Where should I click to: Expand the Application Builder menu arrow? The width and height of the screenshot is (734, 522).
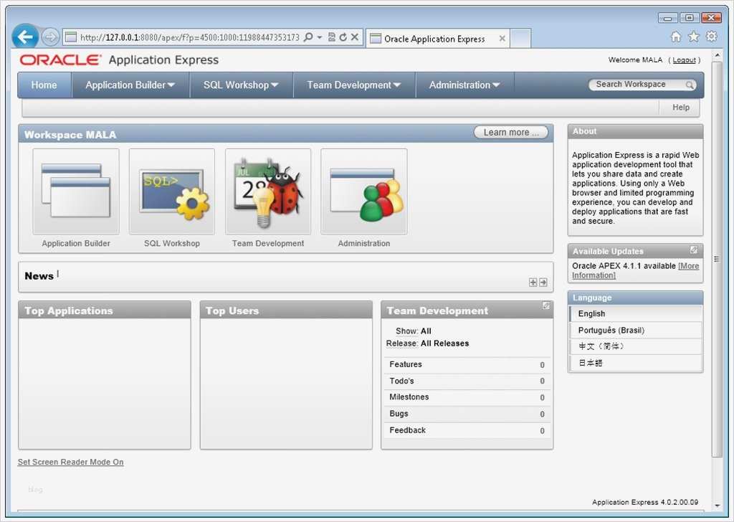point(171,85)
